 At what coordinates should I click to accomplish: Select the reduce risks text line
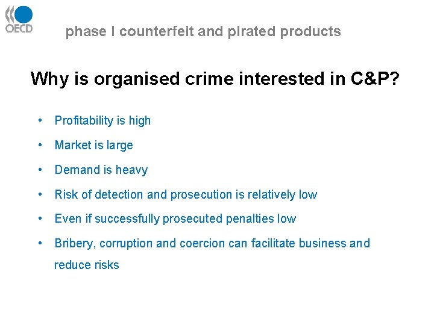(87, 265)
